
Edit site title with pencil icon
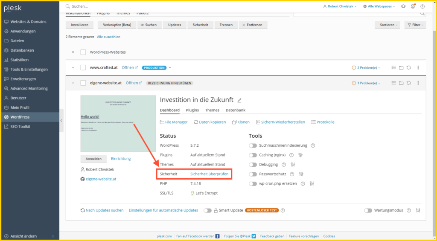239,100
